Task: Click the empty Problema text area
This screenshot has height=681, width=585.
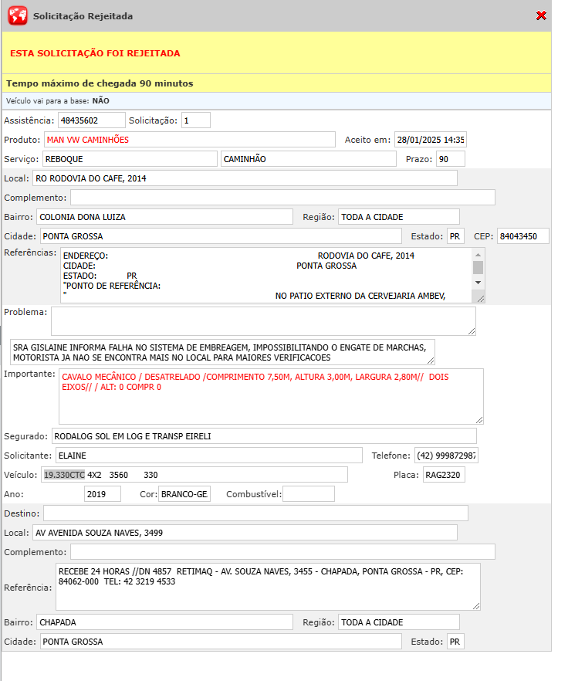Action: click(263, 321)
